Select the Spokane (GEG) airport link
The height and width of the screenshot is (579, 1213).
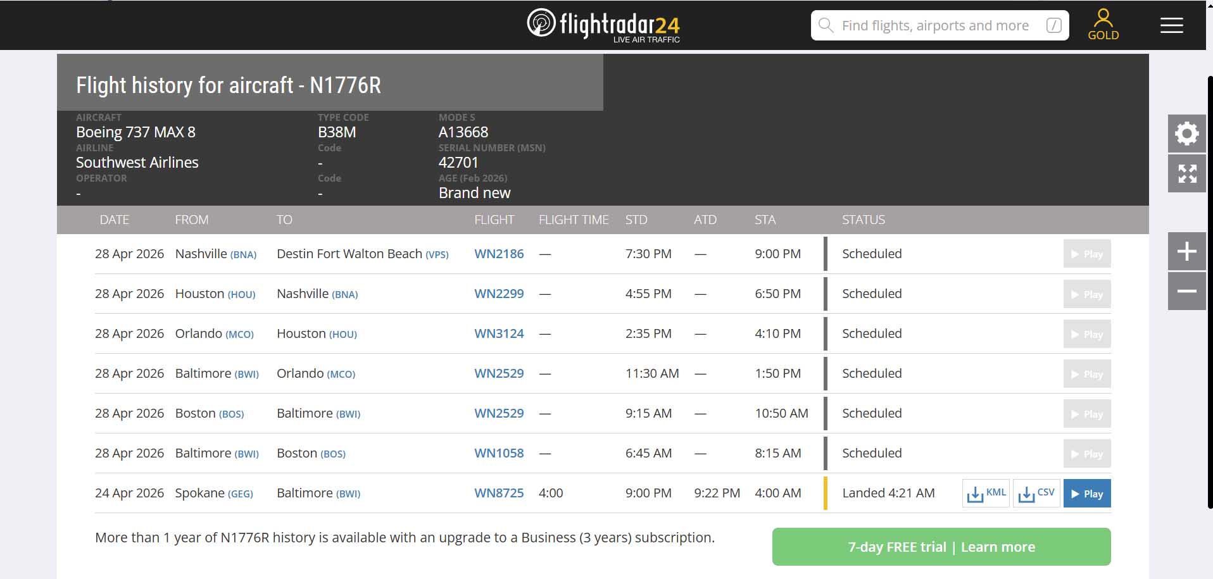[213, 493]
